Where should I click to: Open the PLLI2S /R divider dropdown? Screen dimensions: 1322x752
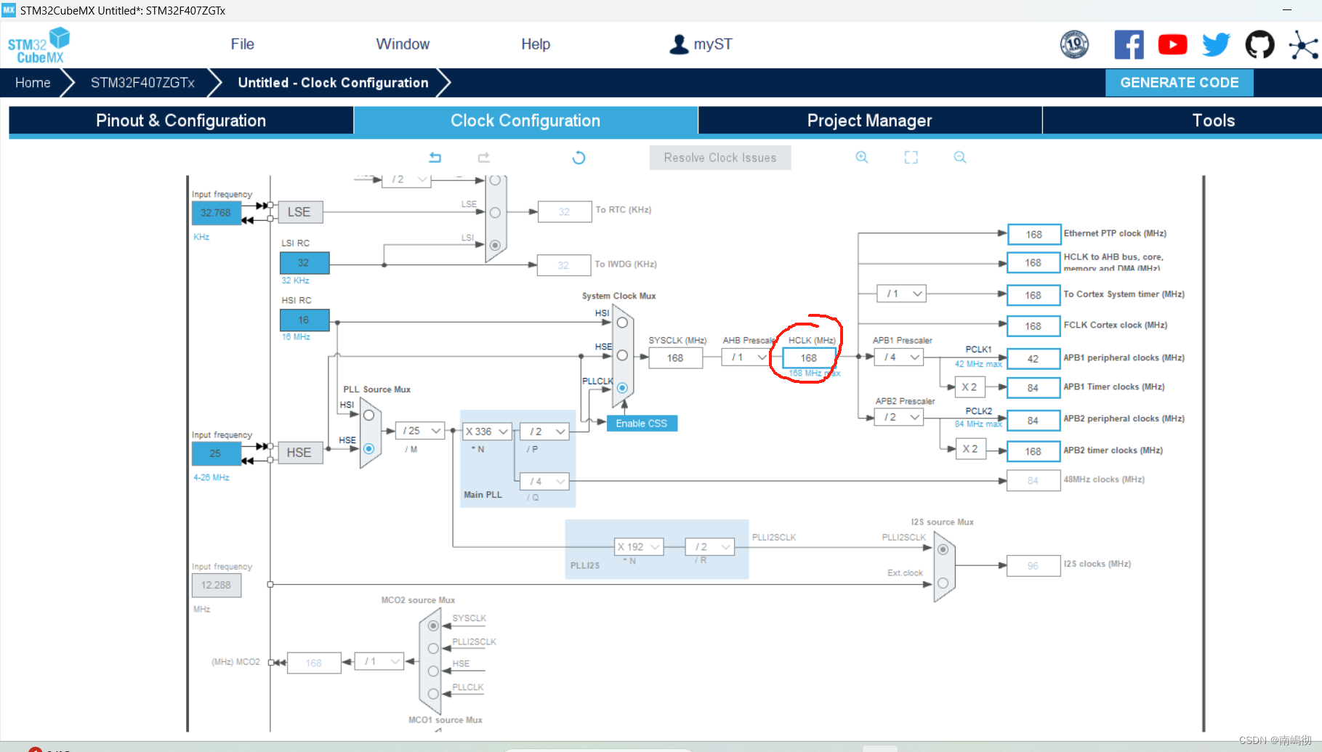[709, 546]
